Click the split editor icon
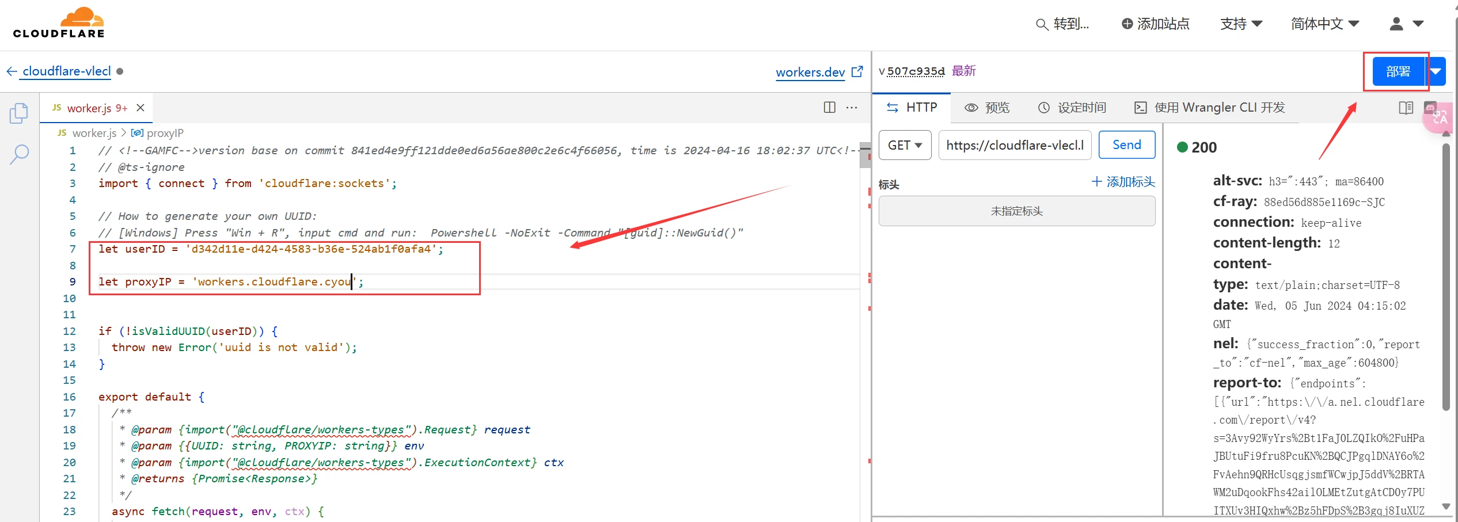 click(829, 108)
